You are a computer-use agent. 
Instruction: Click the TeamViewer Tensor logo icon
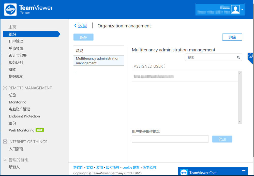coord(10,10)
